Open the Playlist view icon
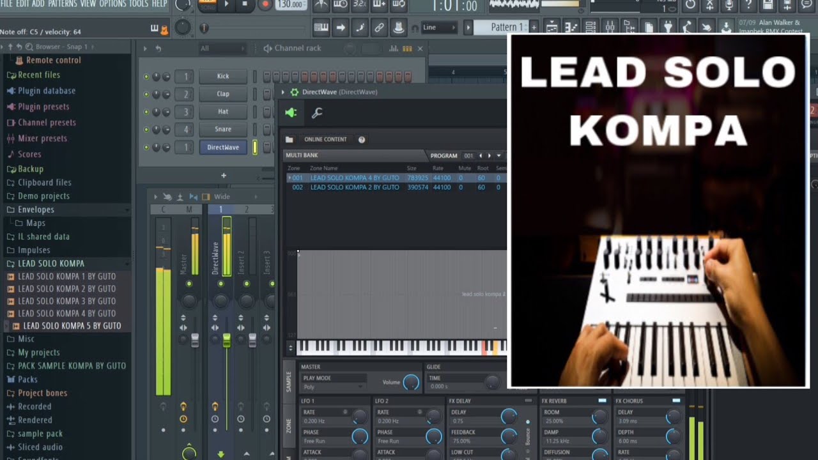This screenshot has width=818, height=460. coord(552,27)
